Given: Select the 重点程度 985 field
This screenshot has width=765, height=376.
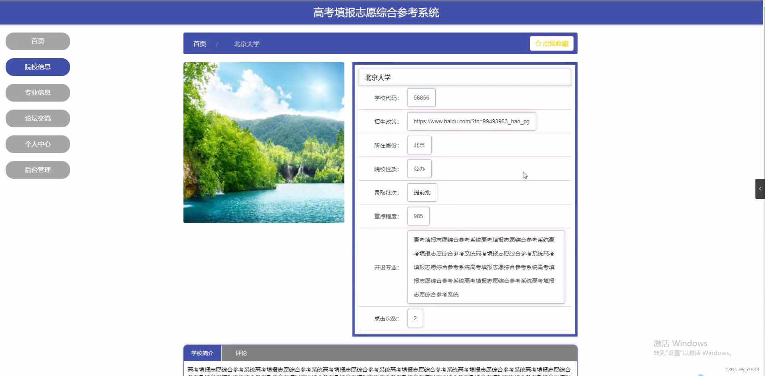Looking at the screenshot, I should tap(418, 216).
